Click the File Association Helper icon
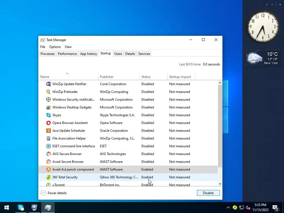The height and width of the screenshot is (213, 284). (x=48, y=138)
